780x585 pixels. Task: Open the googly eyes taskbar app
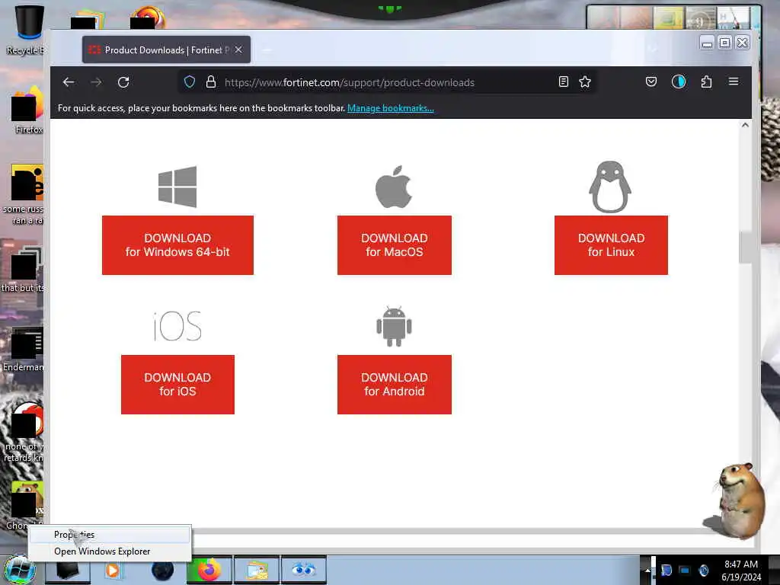[x=303, y=570]
